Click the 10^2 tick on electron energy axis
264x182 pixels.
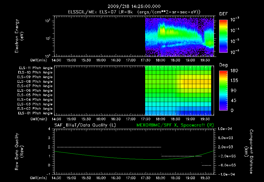(48, 21)
